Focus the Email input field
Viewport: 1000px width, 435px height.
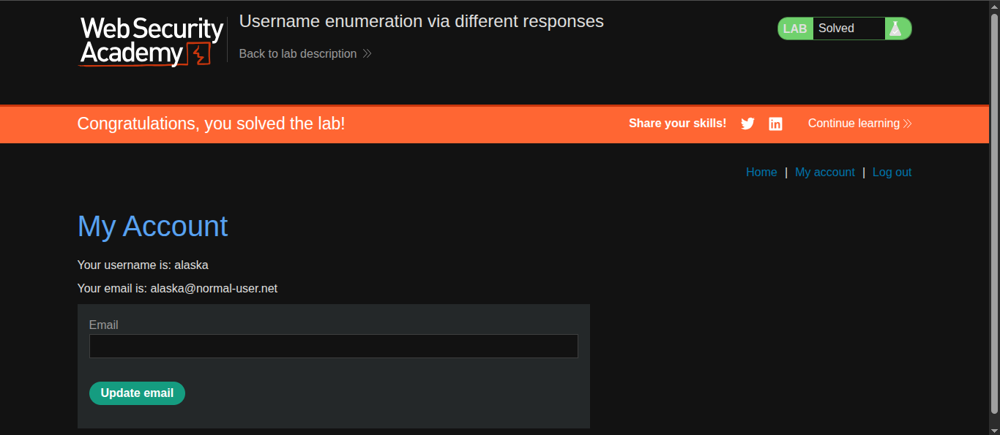[x=334, y=346]
